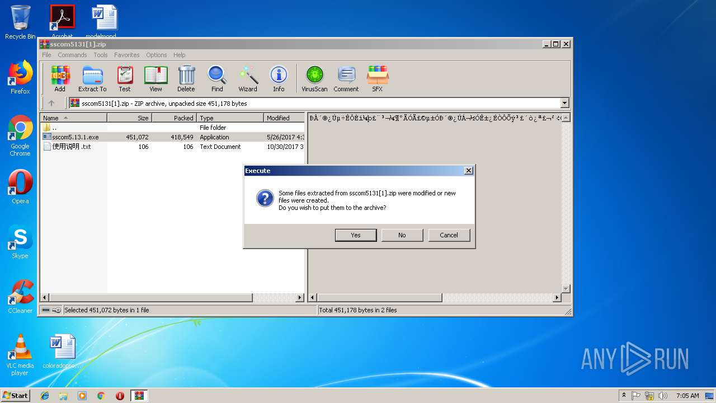Sort by Type column header
This screenshot has height=403, width=716.
point(230,118)
